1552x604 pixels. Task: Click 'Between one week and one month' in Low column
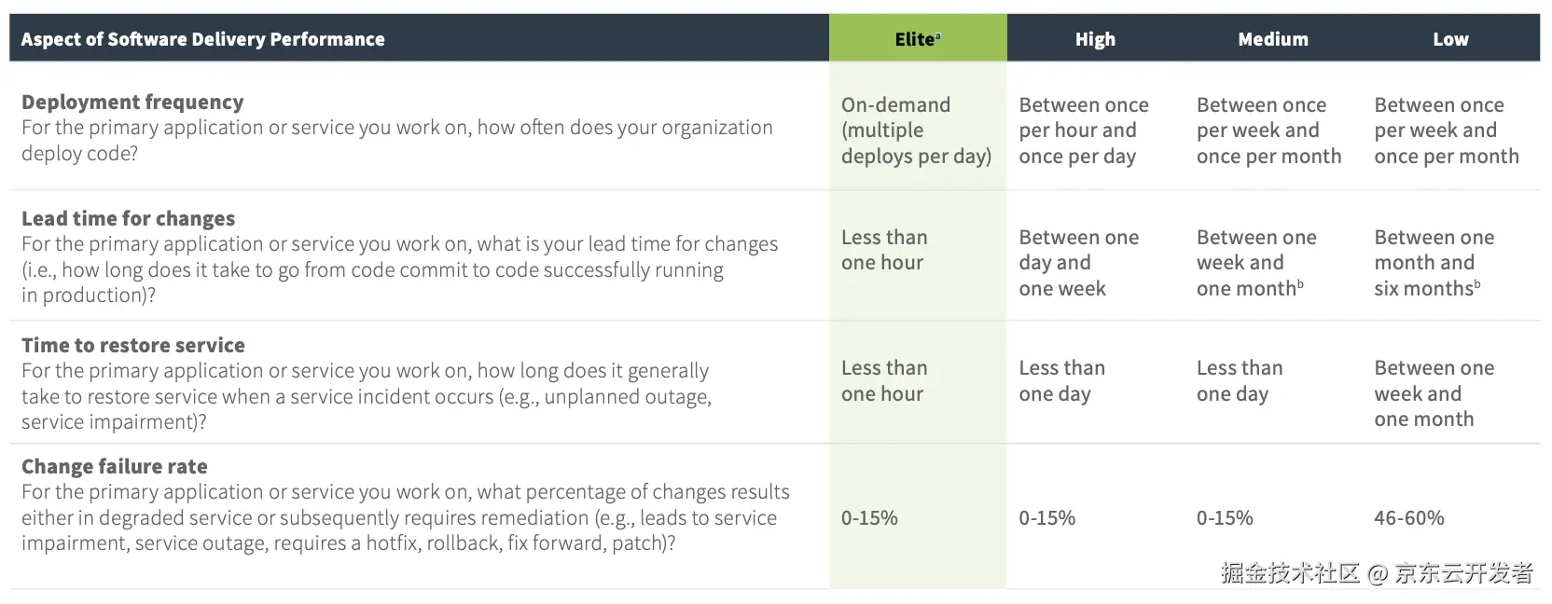click(1434, 393)
